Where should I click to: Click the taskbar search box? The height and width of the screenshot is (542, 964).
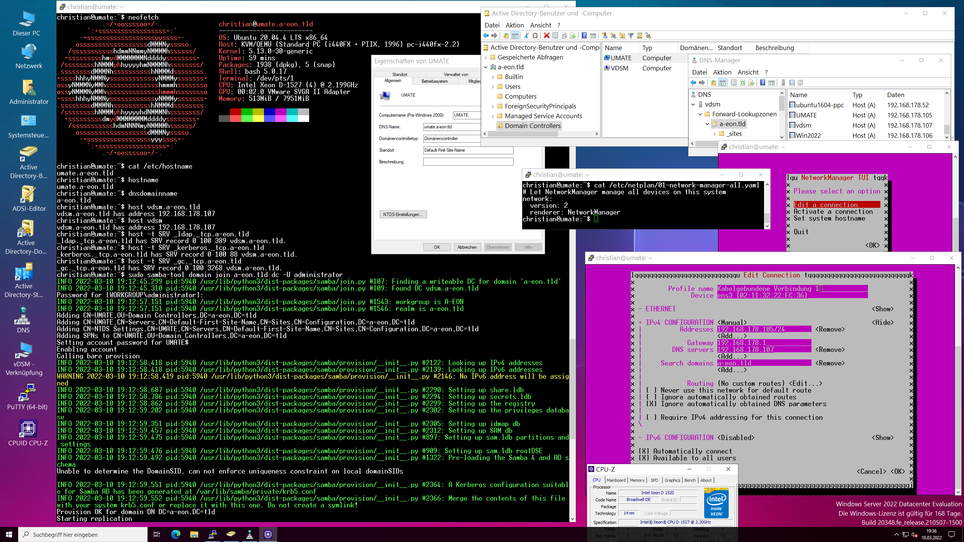pyautogui.click(x=83, y=534)
